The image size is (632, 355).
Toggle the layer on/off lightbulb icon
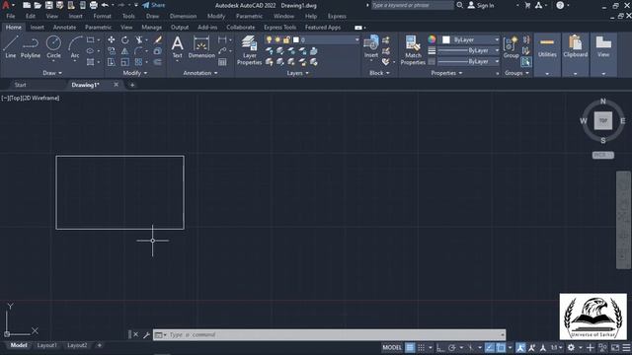pos(269,39)
